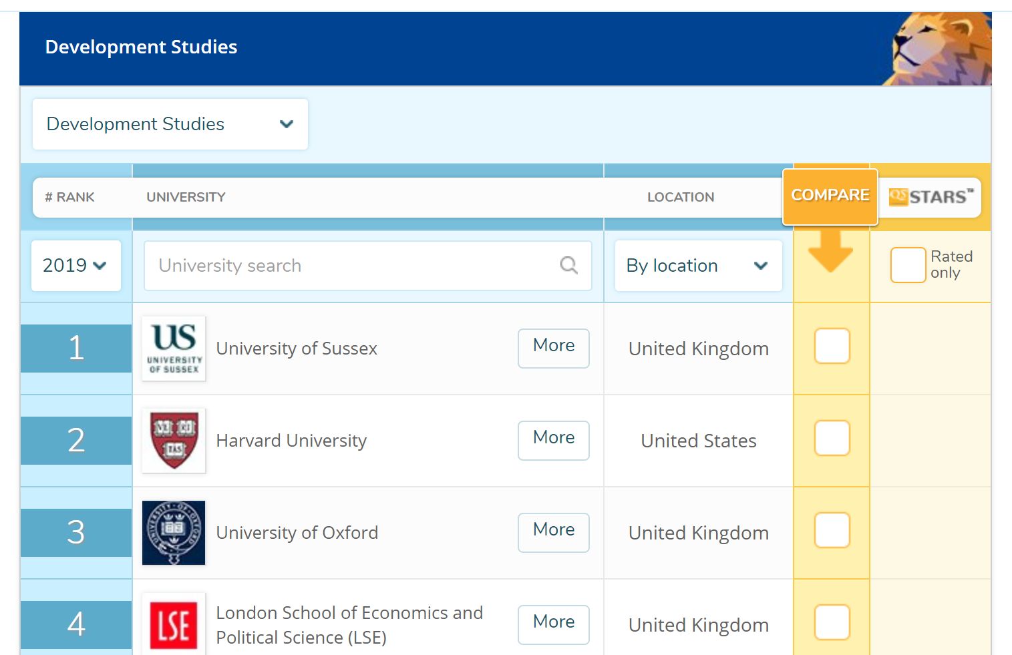Screen dimensions: 1012x655
Task: Click the University of Sussex logo
Action: (x=174, y=349)
